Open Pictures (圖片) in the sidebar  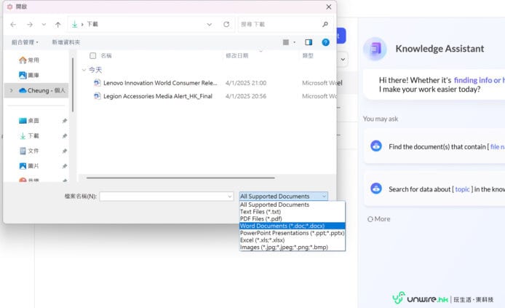29,166
